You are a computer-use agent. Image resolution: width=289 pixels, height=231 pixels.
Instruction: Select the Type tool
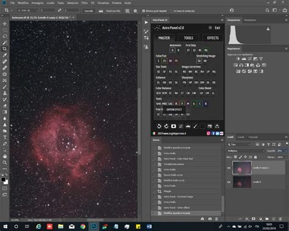(4, 137)
